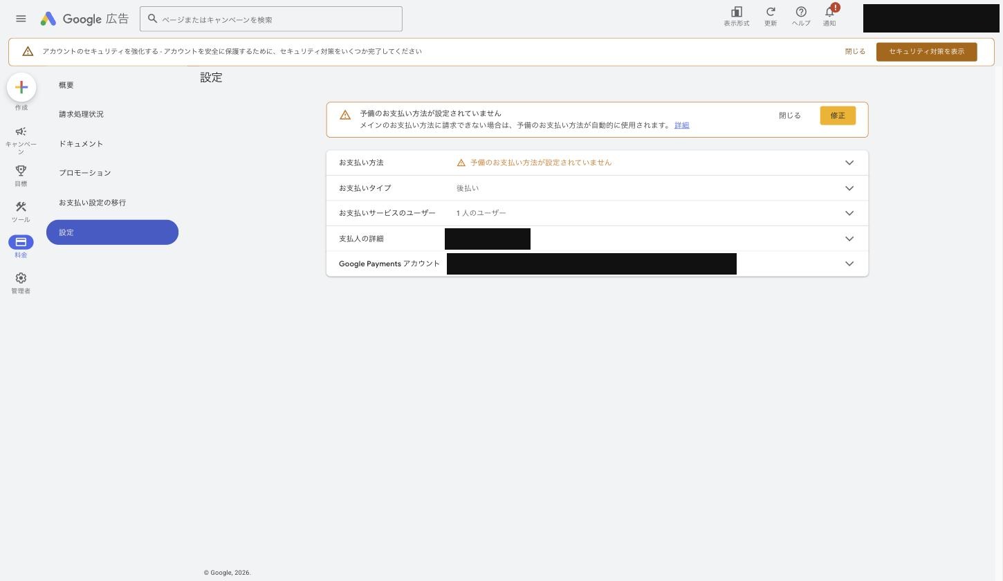The image size is (1003, 581).
Task: Open the main hamburger menu
Action: 21,19
